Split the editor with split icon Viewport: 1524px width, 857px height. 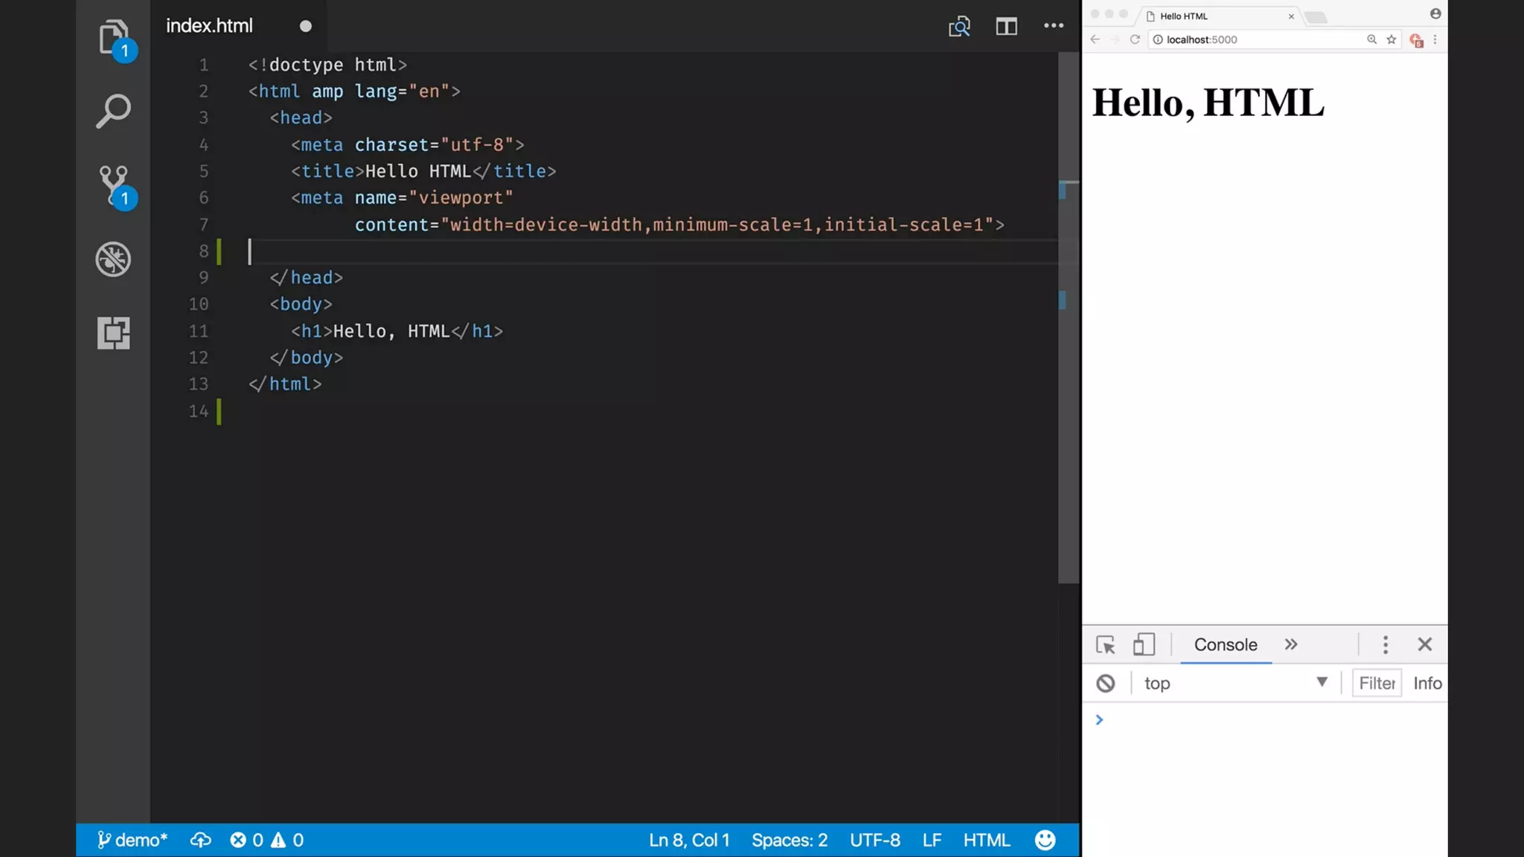(1006, 26)
